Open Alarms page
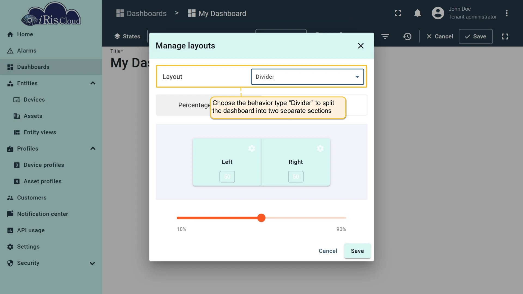Image resolution: width=523 pixels, height=294 pixels. pyautogui.click(x=51, y=51)
